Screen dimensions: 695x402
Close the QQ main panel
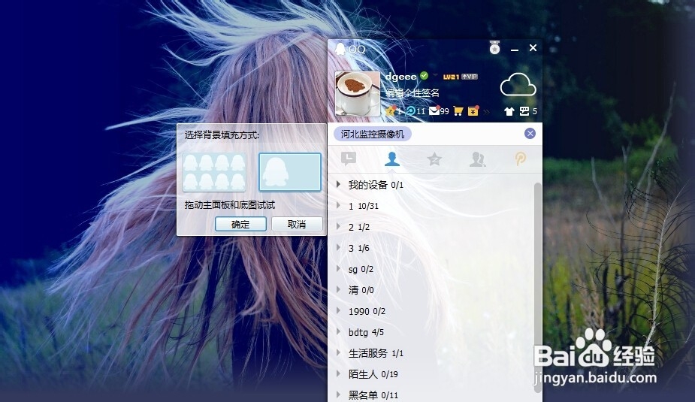click(533, 47)
